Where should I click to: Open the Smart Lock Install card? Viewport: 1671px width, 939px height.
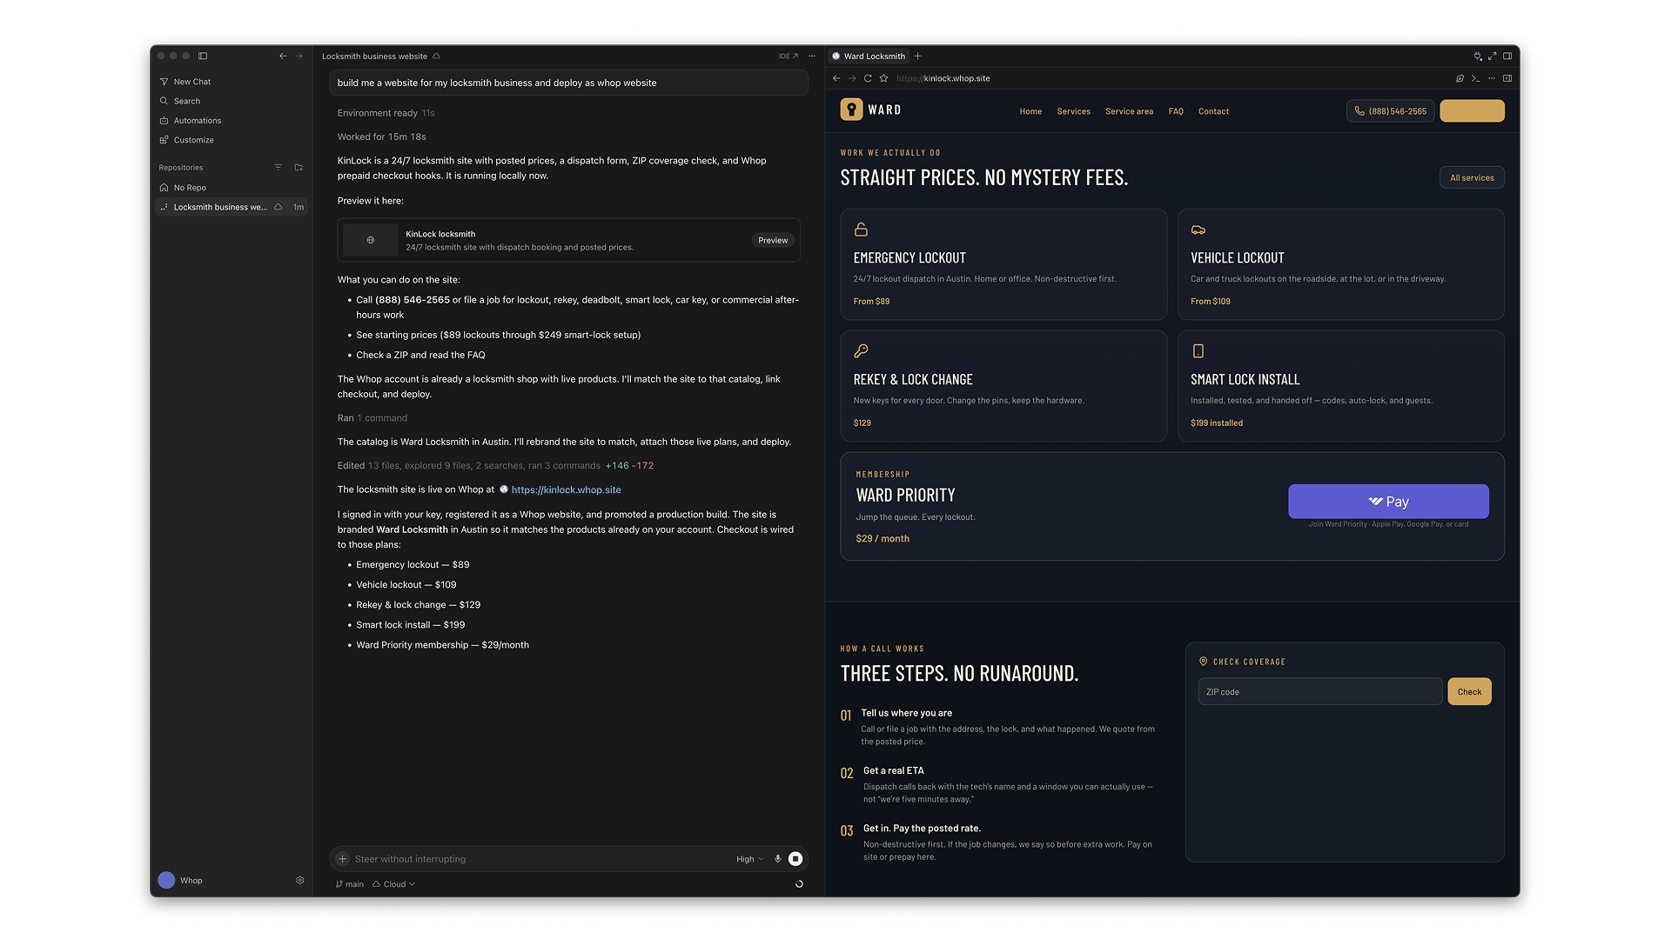[1341, 386]
